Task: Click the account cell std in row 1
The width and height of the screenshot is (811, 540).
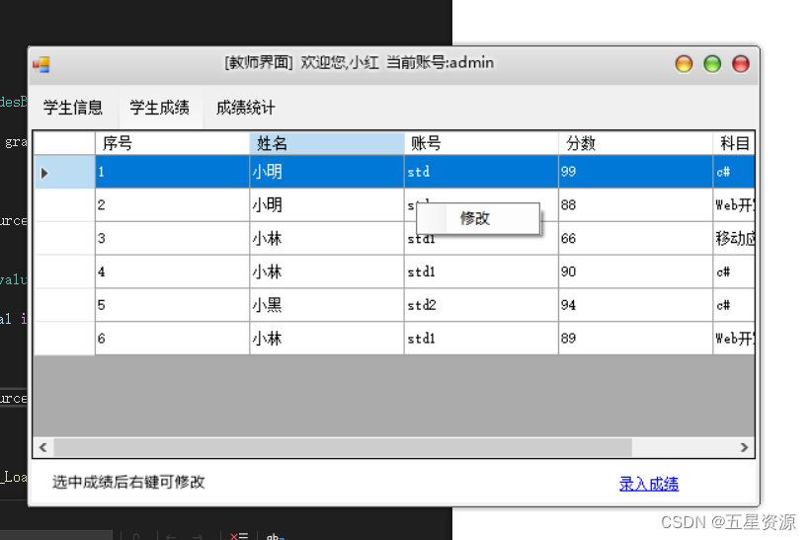Action: [481, 172]
